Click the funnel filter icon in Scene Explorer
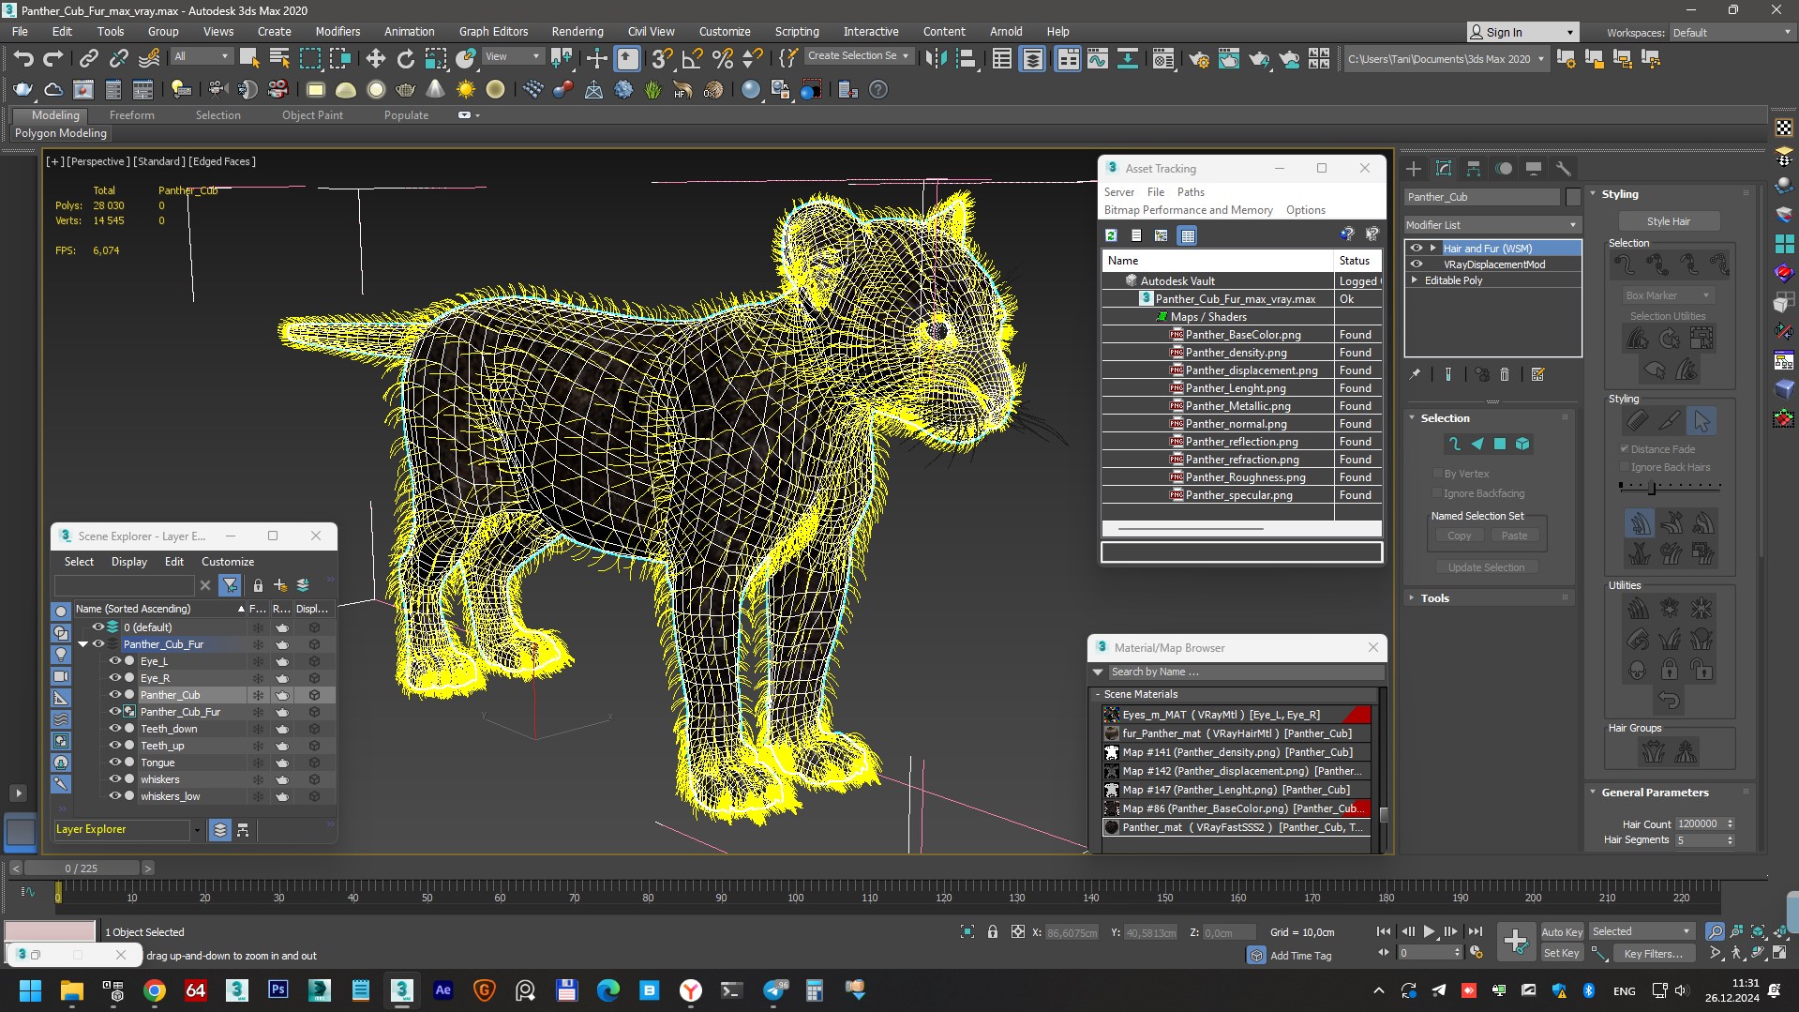The image size is (1799, 1012). [230, 585]
